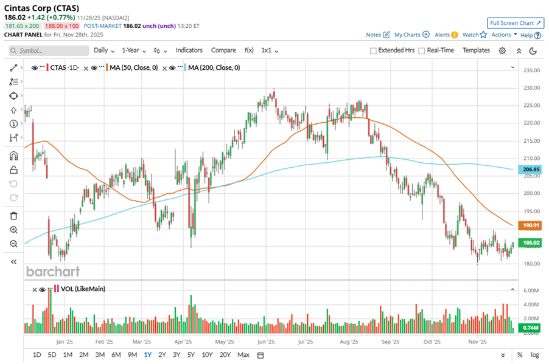Open the Actions dropdown menu
This screenshot has width=549, height=364.
[504, 35]
